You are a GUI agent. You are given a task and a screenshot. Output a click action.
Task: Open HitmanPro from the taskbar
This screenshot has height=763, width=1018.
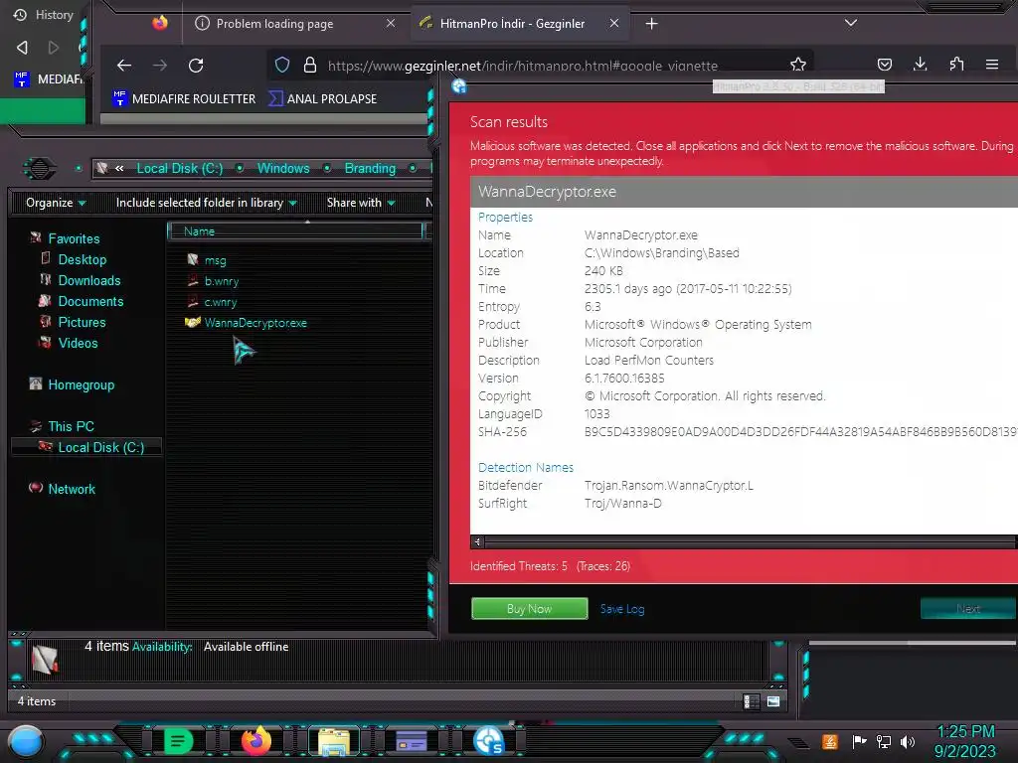(x=489, y=741)
